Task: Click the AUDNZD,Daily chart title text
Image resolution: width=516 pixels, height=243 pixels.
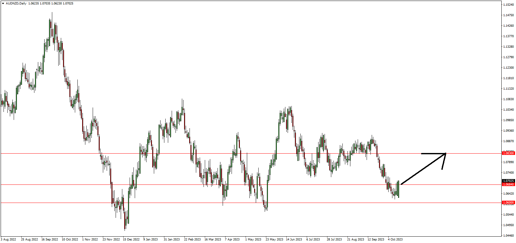Action: click(16, 3)
